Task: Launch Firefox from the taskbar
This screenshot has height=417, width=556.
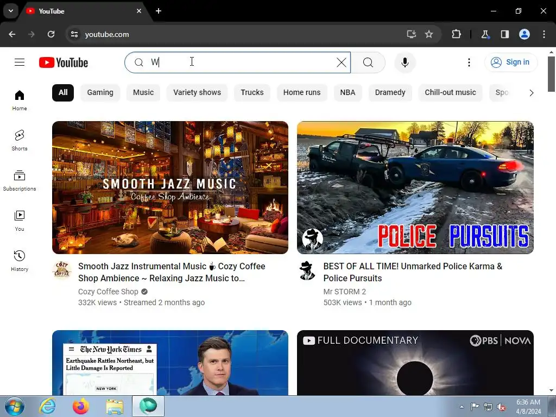Action: [x=81, y=407]
